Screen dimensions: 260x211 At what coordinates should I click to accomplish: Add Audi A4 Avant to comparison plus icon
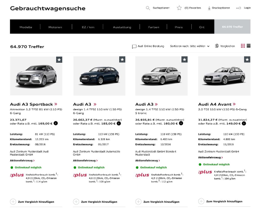(201, 201)
